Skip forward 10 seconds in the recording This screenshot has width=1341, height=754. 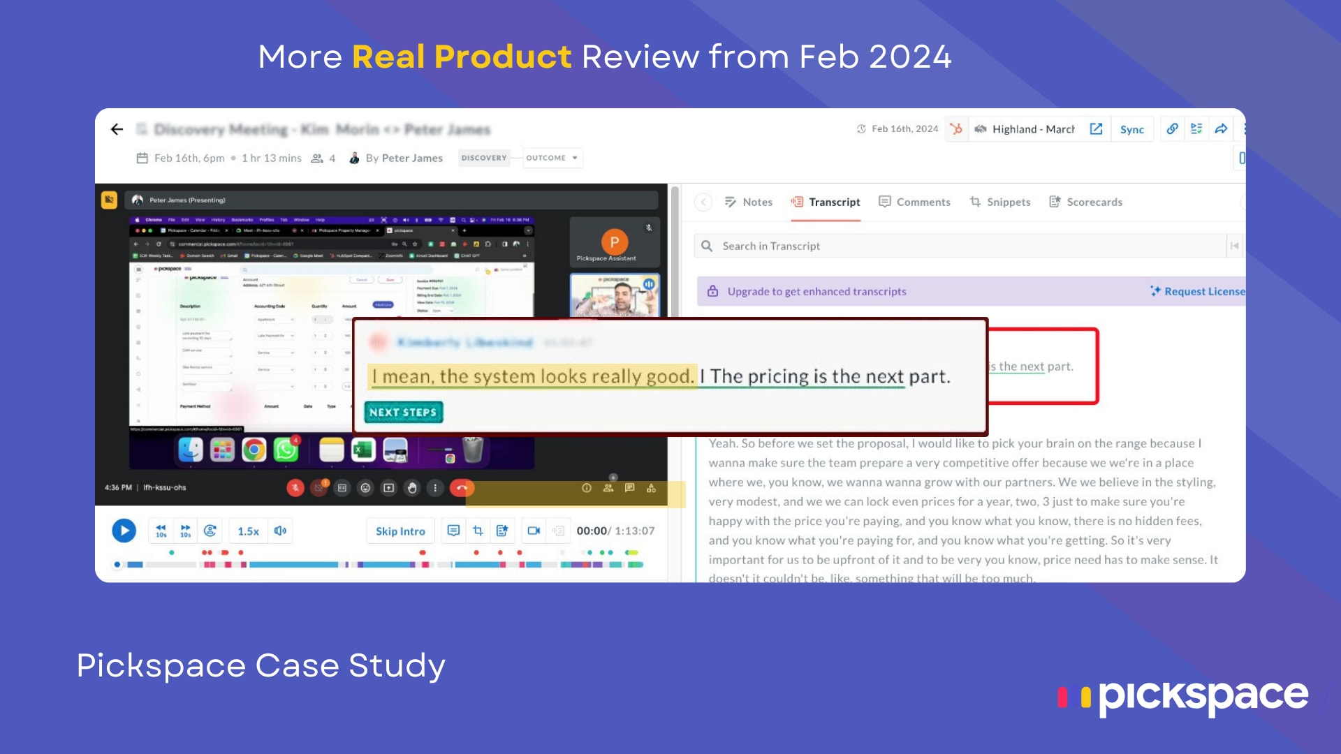click(185, 531)
